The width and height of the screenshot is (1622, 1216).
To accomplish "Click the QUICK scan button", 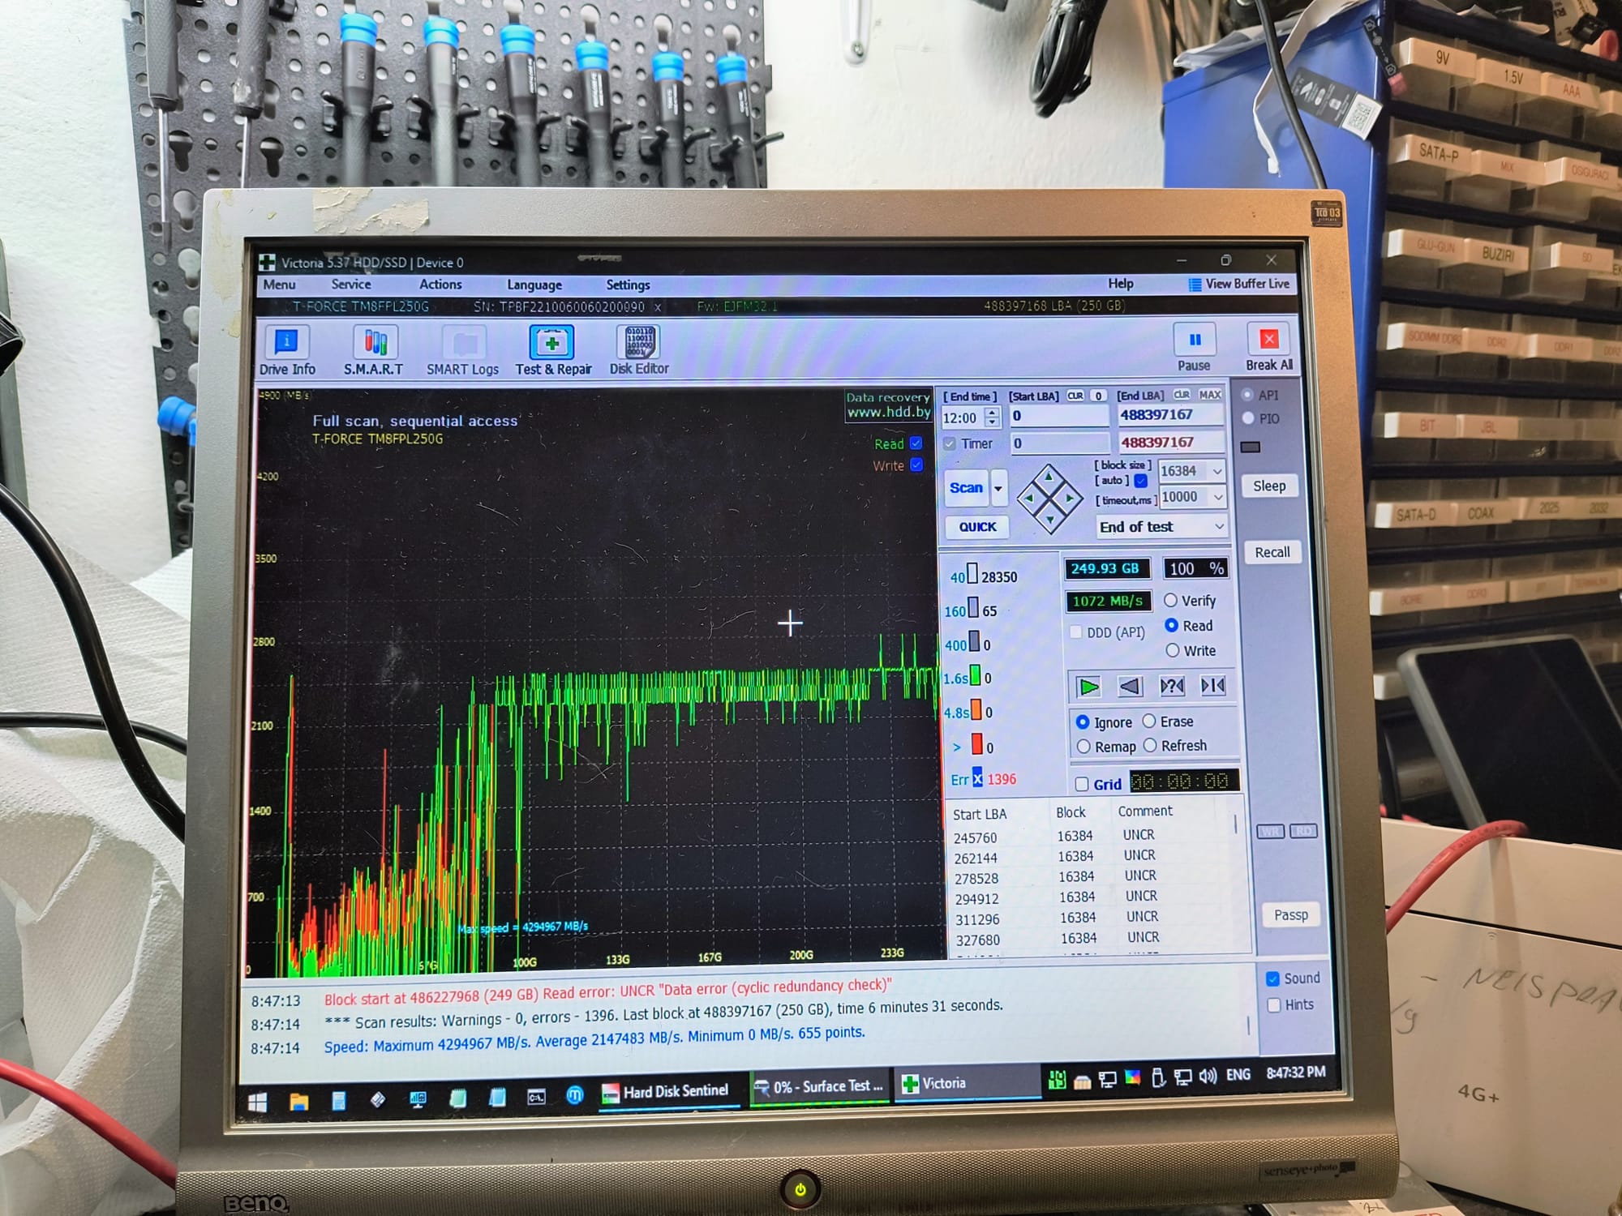I will (977, 527).
